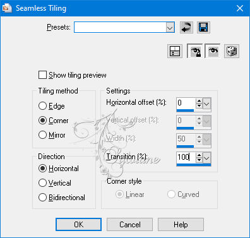Click in the Horizontal offset value field

(x=186, y=103)
